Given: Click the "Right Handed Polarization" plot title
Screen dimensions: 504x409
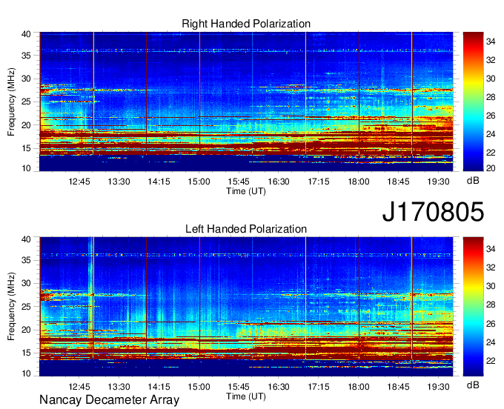Looking at the screenshot, I should tap(246, 24).
